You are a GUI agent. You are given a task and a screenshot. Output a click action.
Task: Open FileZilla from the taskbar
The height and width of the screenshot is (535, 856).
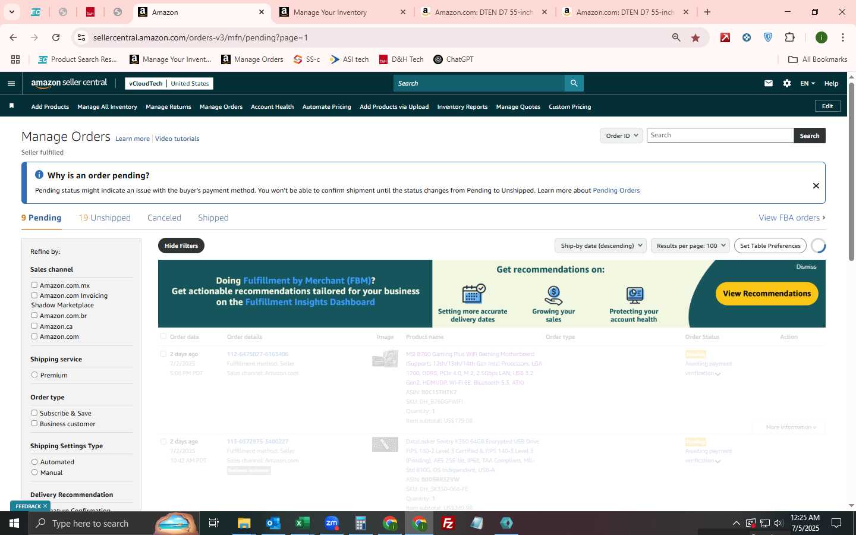(x=448, y=523)
